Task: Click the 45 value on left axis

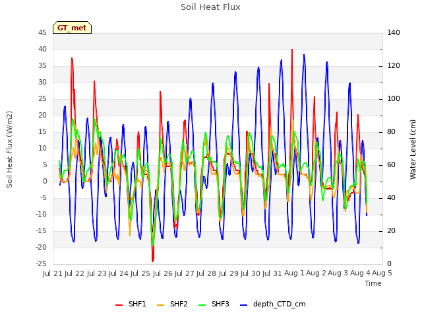Action: pyautogui.click(x=42, y=32)
